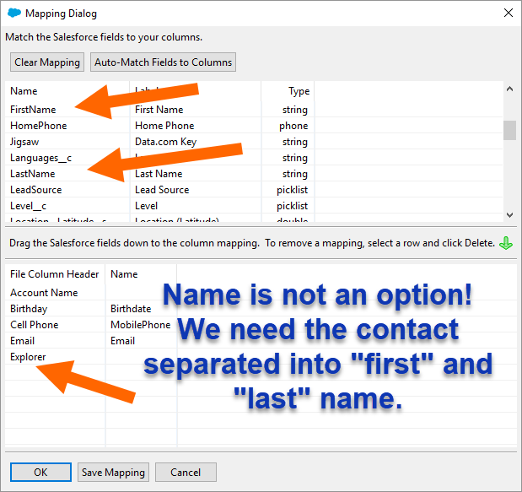
Task: Click the Clear Mapping button
Action: click(x=47, y=62)
